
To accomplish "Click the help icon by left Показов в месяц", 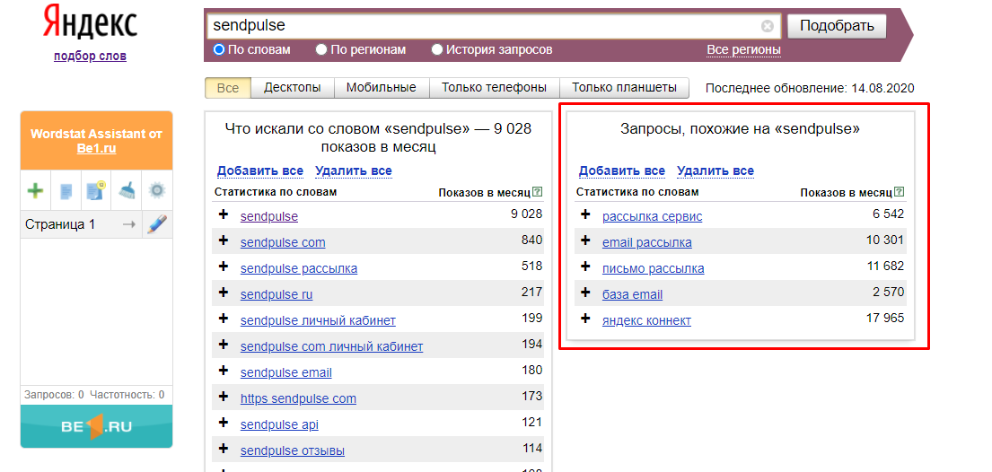I will point(538,192).
